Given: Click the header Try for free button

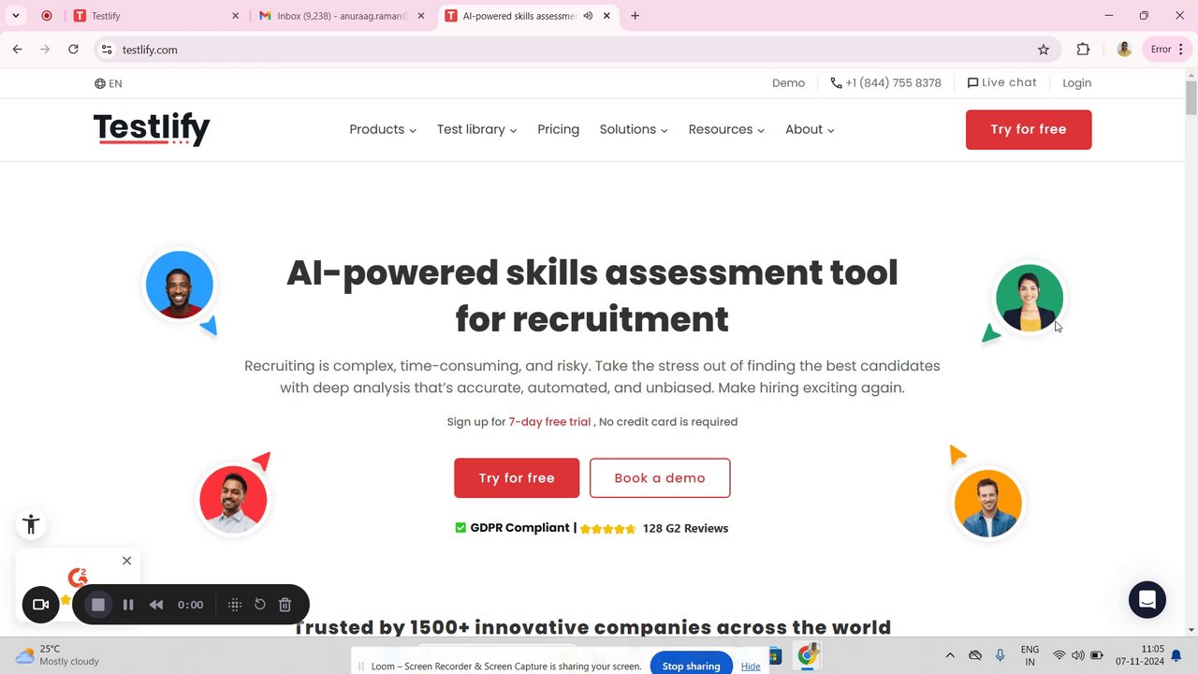Looking at the screenshot, I should (x=1029, y=129).
